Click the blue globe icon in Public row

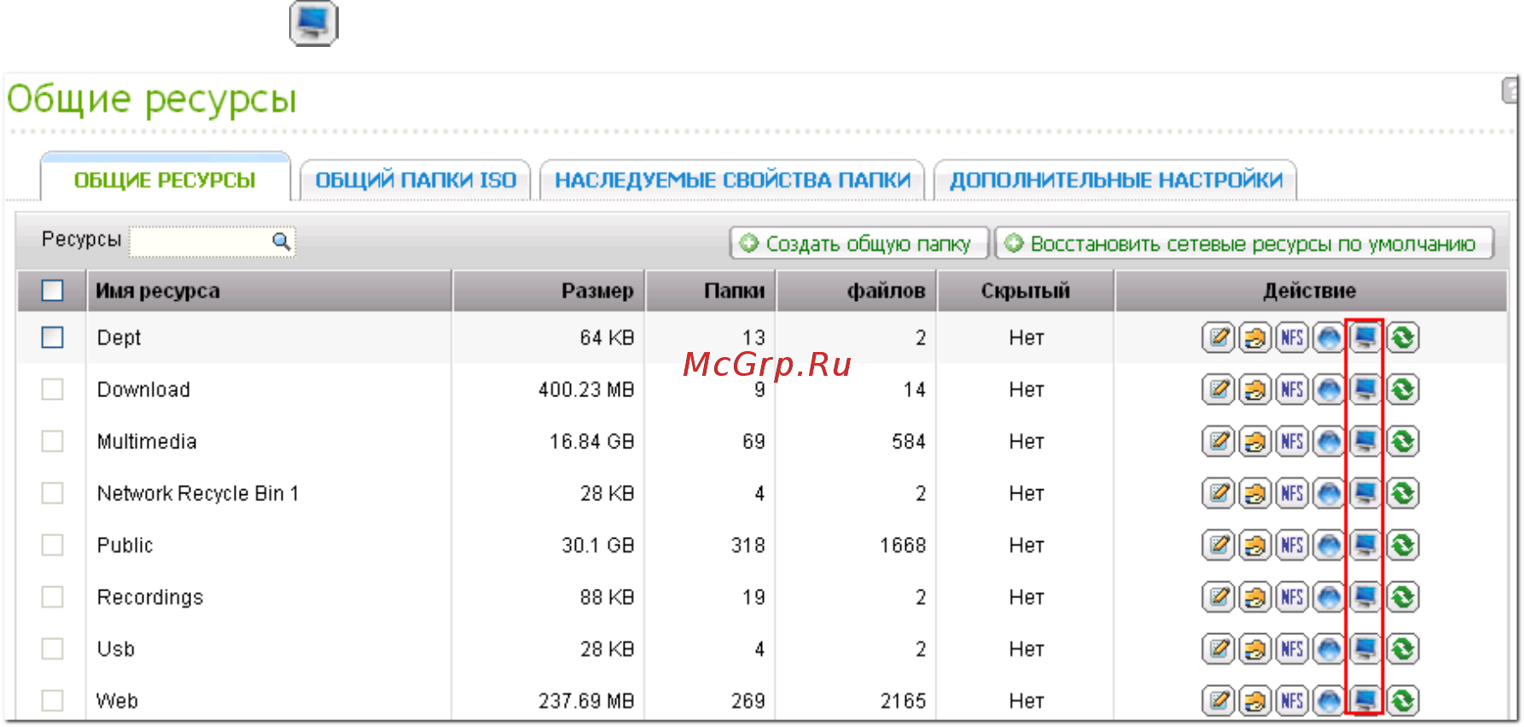point(1329,545)
